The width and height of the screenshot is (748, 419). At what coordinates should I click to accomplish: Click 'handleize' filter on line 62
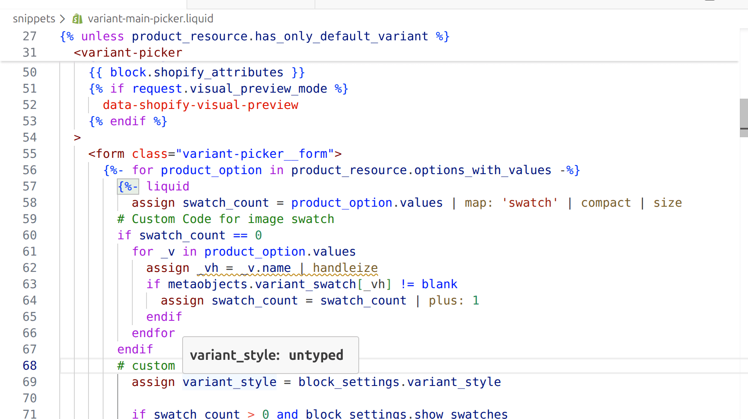(345, 268)
